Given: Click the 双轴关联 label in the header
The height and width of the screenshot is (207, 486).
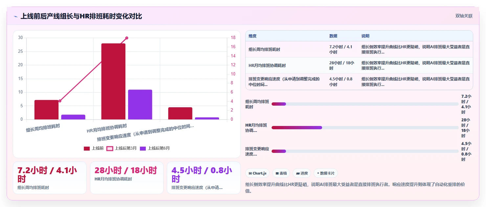Looking at the screenshot, I should (x=464, y=16).
